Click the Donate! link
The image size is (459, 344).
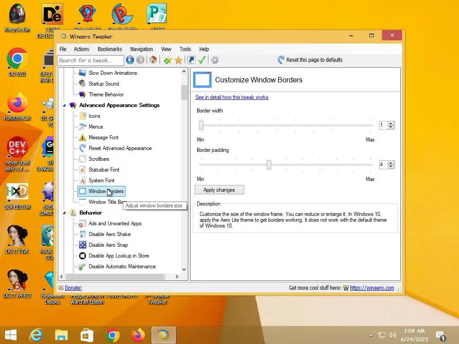click(73, 288)
